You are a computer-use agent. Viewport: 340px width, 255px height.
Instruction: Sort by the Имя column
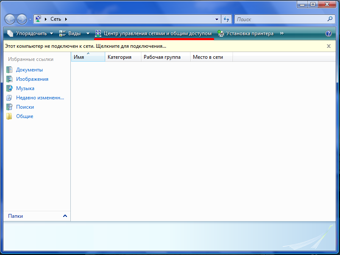[88, 57]
